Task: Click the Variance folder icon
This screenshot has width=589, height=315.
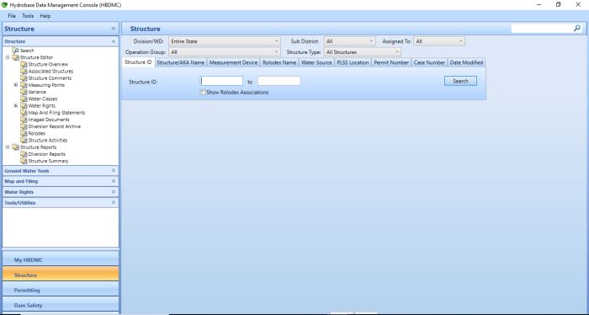Action: coord(24,92)
